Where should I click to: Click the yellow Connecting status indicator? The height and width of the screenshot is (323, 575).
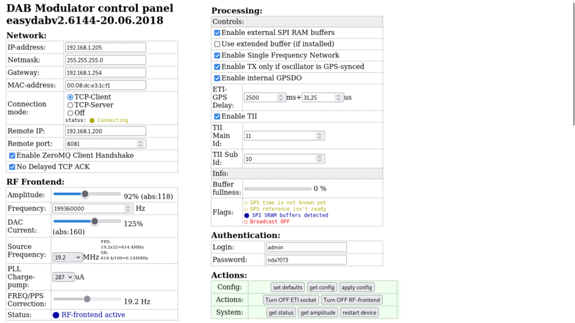[x=92, y=121]
